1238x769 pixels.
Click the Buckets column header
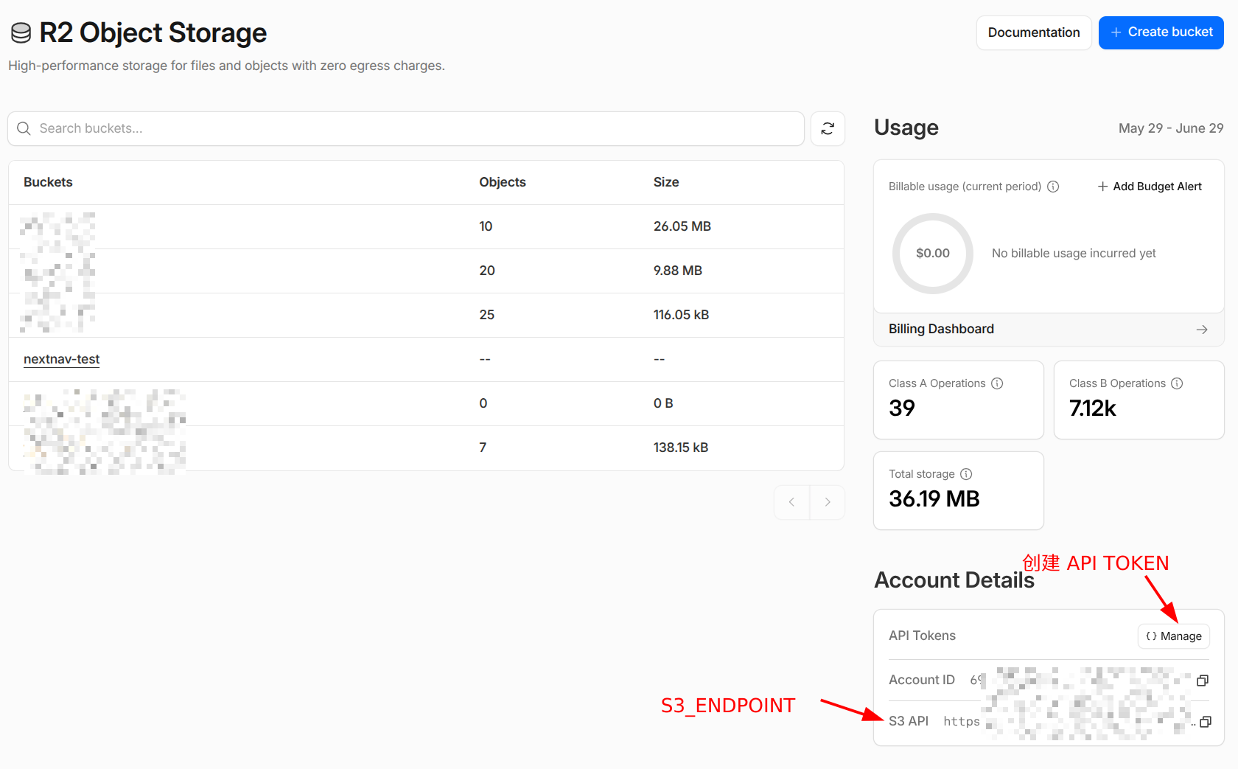point(48,182)
